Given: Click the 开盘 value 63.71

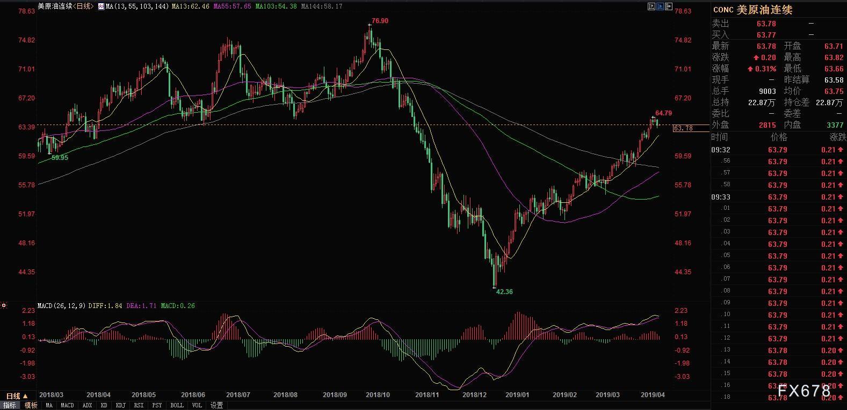Looking at the screenshot, I should (x=834, y=46).
